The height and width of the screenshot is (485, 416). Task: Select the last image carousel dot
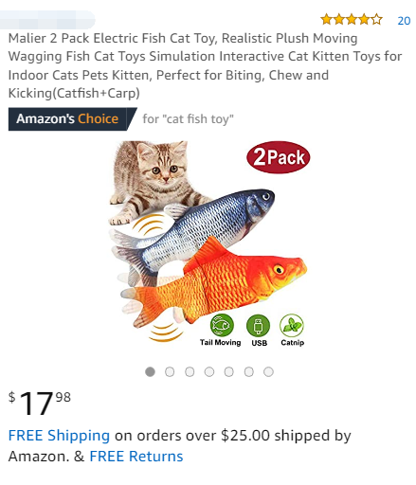coord(268,371)
